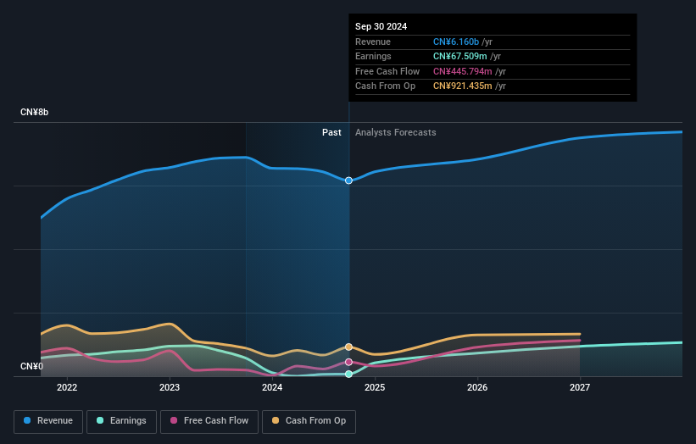Click the 2023 x-axis label
The width and height of the screenshot is (696, 444).
point(170,388)
